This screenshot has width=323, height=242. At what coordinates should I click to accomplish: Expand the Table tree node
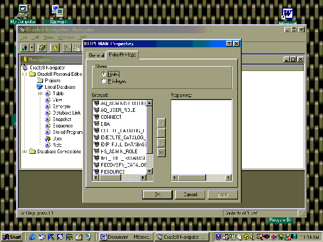click(x=40, y=94)
